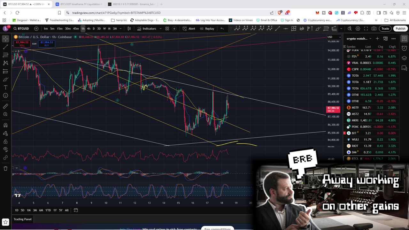409x230 pixels.
Task: Toggle lock all drawing tools
Action: point(5,141)
